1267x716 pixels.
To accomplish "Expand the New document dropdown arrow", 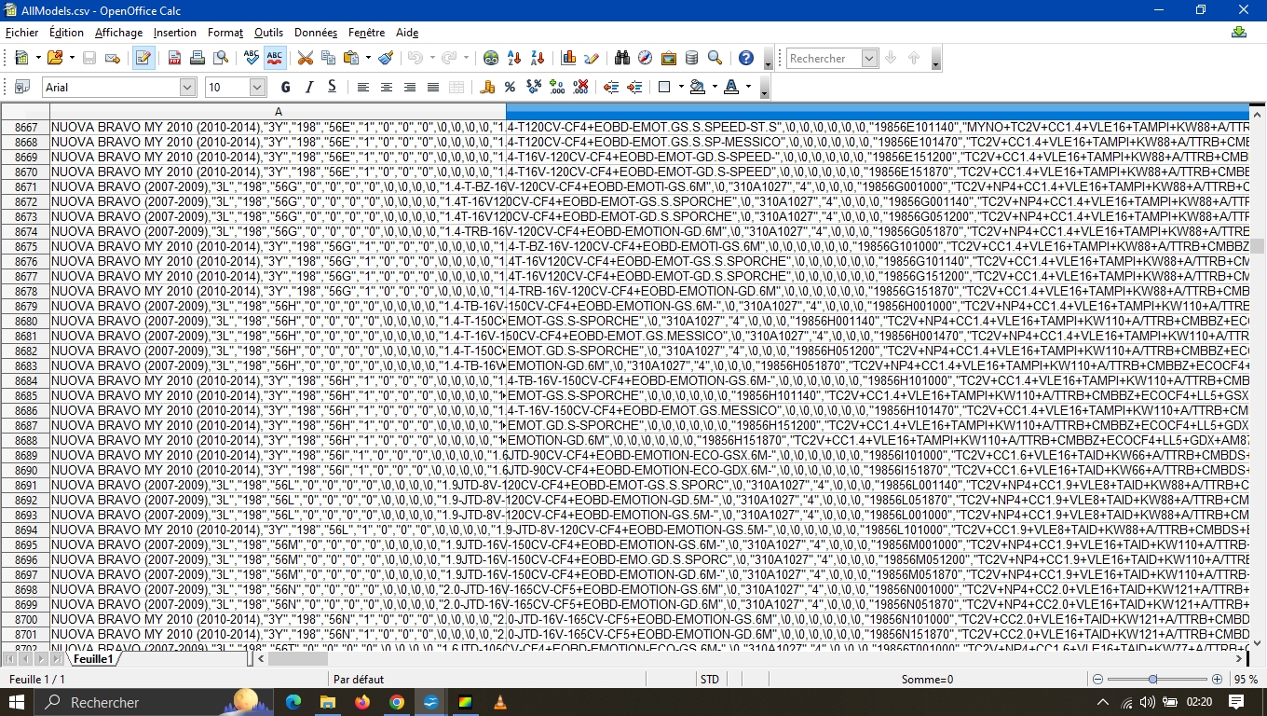I will coord(37,58).
